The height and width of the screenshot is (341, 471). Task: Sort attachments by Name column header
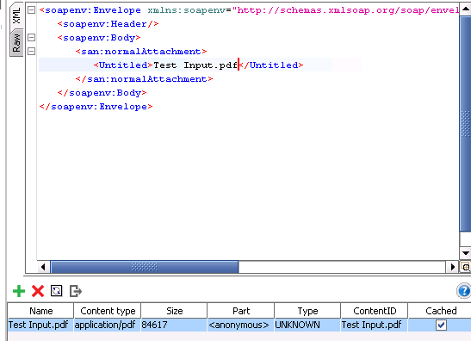pos(40,311)
